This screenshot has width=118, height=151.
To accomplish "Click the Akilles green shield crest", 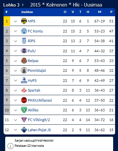I will click(x=24, y=110).
